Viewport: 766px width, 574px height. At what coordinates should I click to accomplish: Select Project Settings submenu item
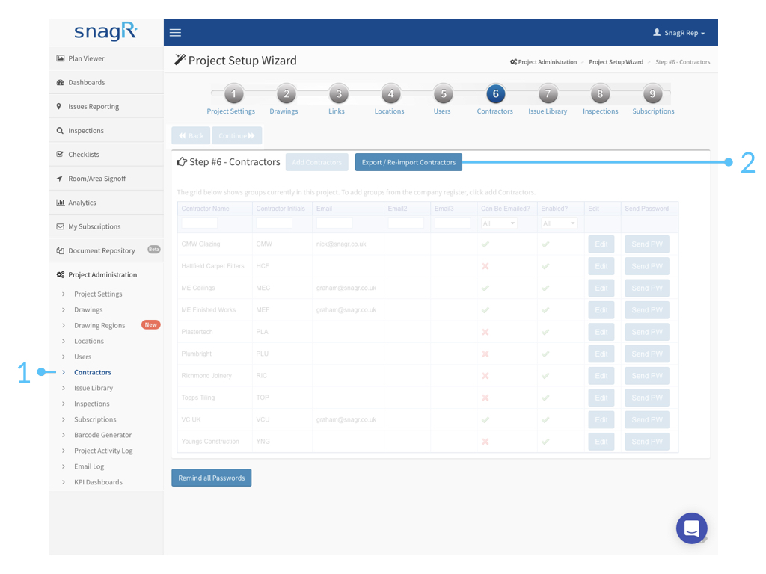(98, 294)
